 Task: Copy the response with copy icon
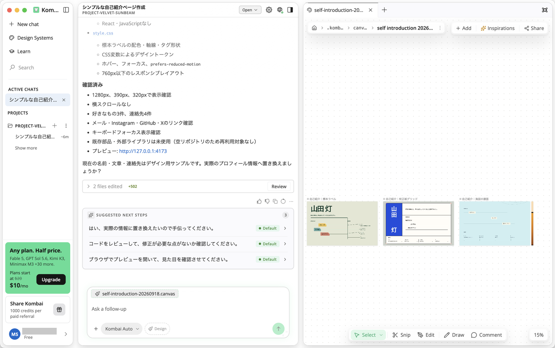[x=275, y=201]
